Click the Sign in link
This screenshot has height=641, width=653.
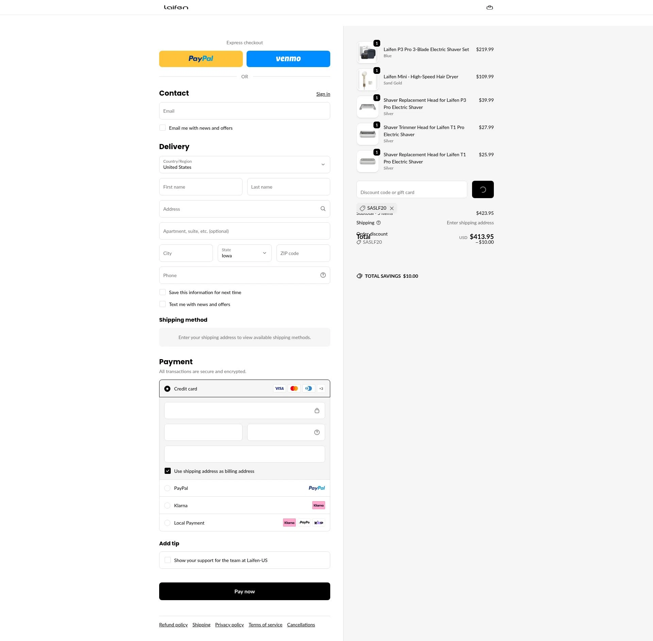323,94
